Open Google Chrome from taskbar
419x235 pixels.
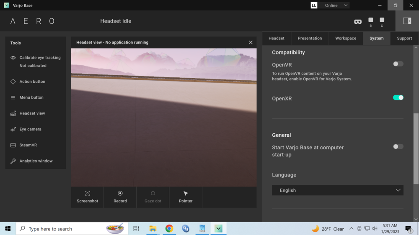tap(169, 229)
